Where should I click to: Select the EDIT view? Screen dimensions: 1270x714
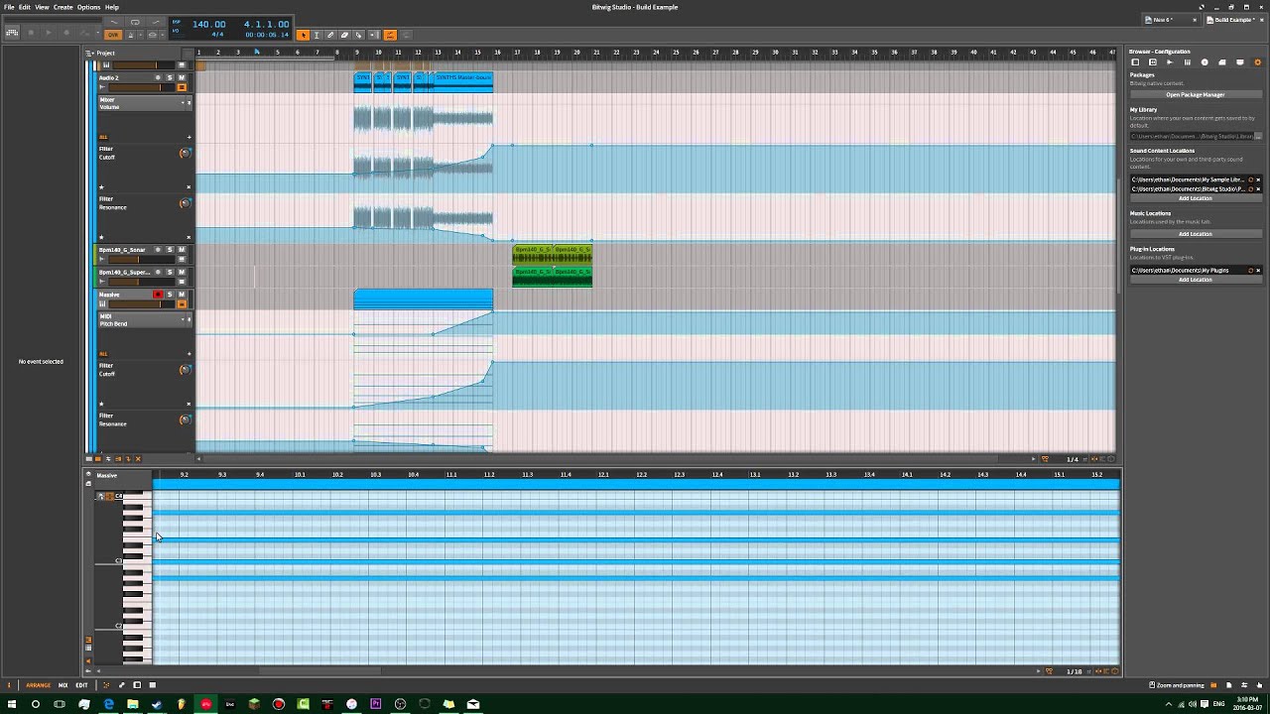coord(81,685)
